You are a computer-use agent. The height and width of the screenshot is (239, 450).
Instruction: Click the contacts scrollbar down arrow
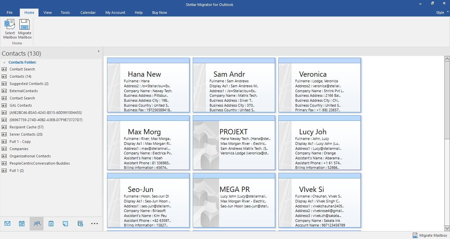click(x=447, y=228)
